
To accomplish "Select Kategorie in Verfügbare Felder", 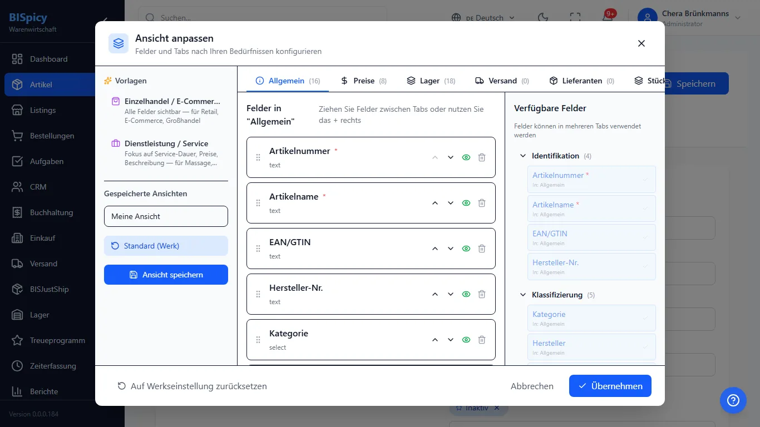I will point(591,319).
